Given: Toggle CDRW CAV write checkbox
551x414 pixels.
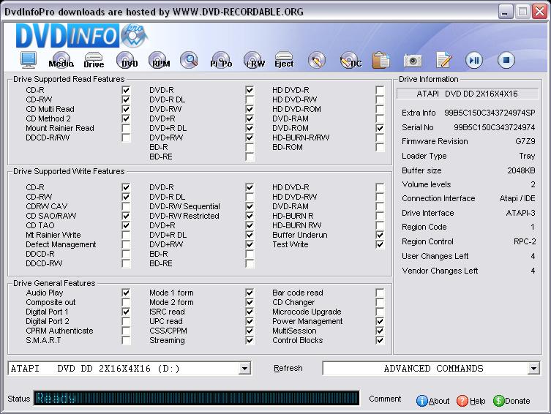Looking at the screenshot, I should click(126, 206).
